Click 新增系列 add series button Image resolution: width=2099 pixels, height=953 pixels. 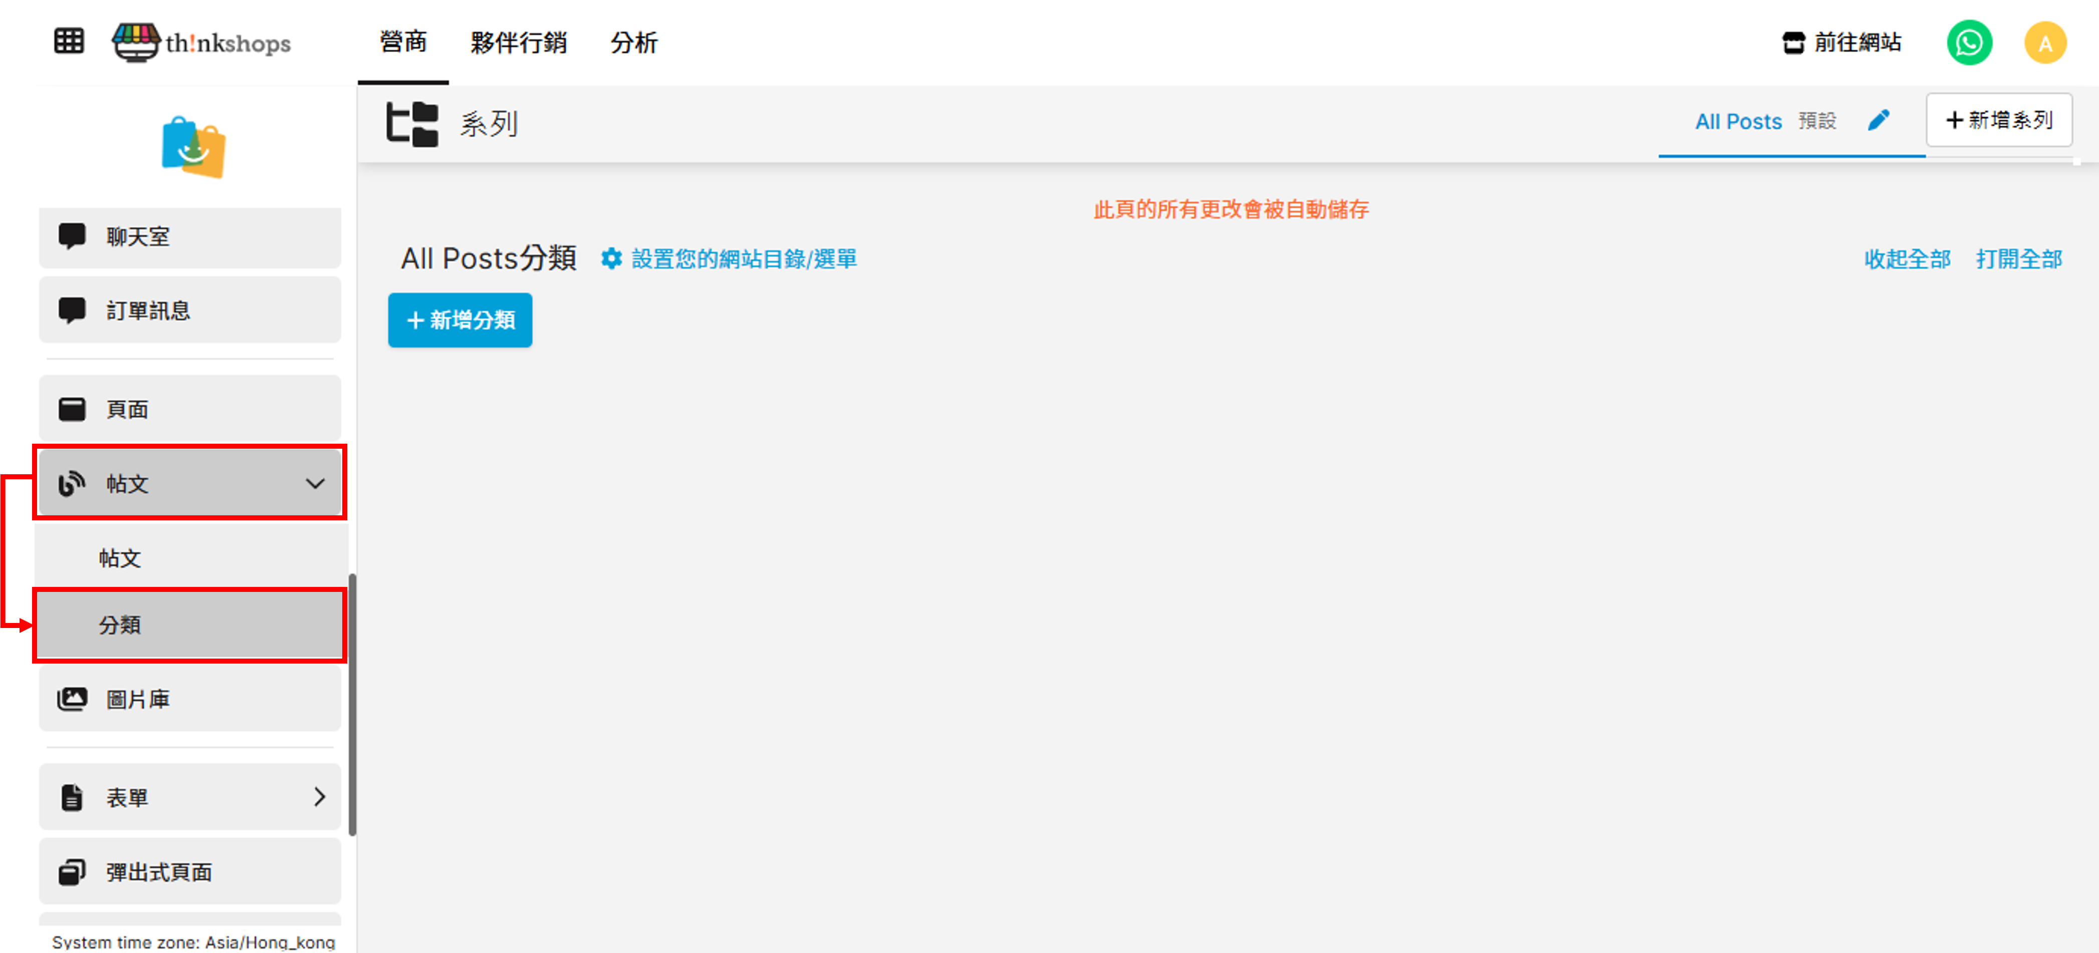(x=1999, y=121)
